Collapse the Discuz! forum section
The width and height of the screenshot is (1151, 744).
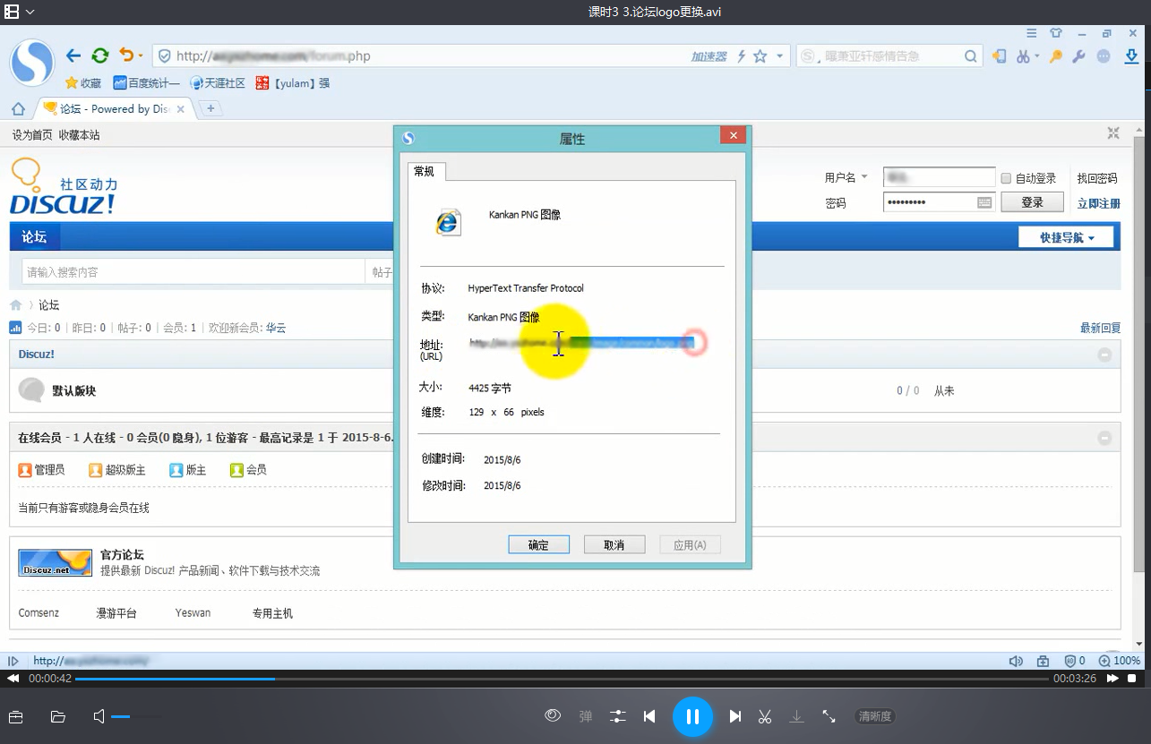tap(1104, 355)
